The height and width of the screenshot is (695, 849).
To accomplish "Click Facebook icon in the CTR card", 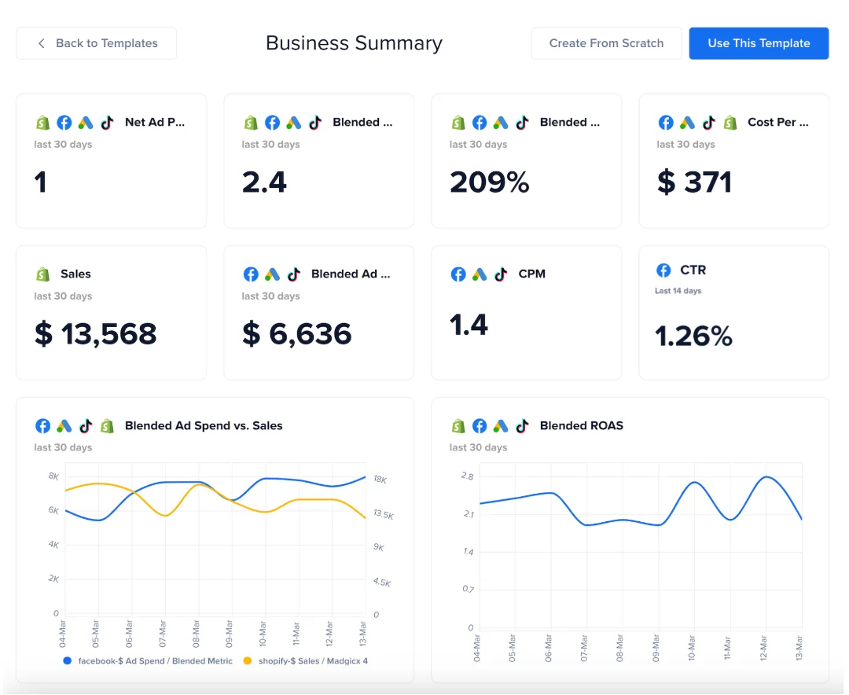I will 663,270.
